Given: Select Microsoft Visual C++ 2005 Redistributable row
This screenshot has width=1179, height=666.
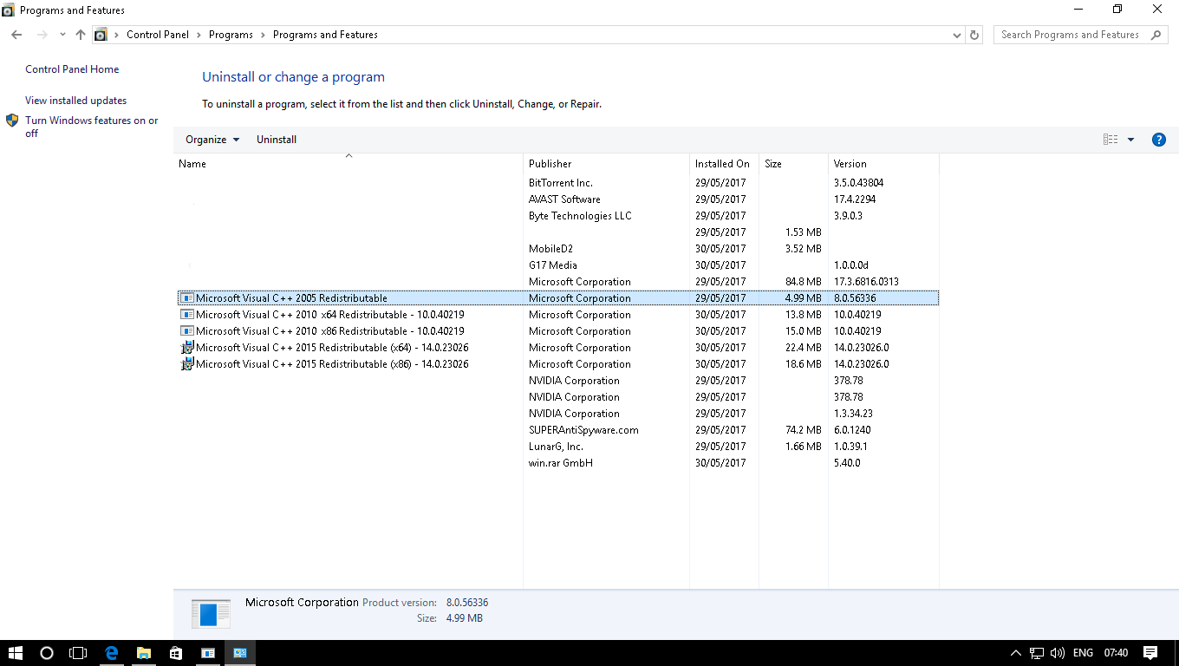Looking at the screenshot, I should (x=558, y=298).
